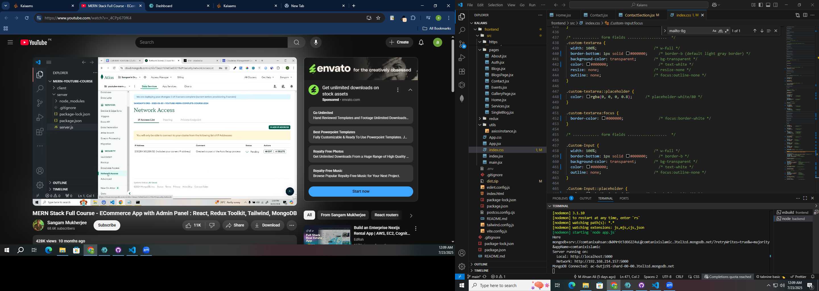819x291 pixels.
Task: Click install app icon in Chrome address bar
Action: [369, 18]
